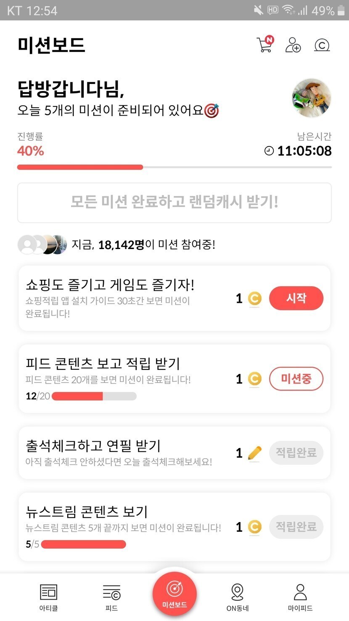This screenshot has height=621, width=349.
Task: Tap the Toy Story profile picture
Action: tap(311, 98)
